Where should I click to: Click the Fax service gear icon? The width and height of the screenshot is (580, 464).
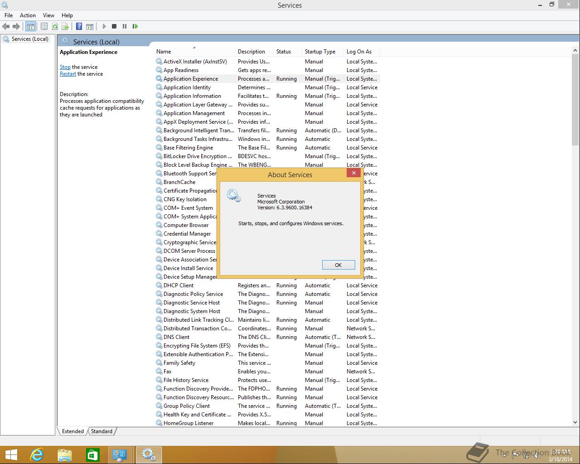click(159, 372)
